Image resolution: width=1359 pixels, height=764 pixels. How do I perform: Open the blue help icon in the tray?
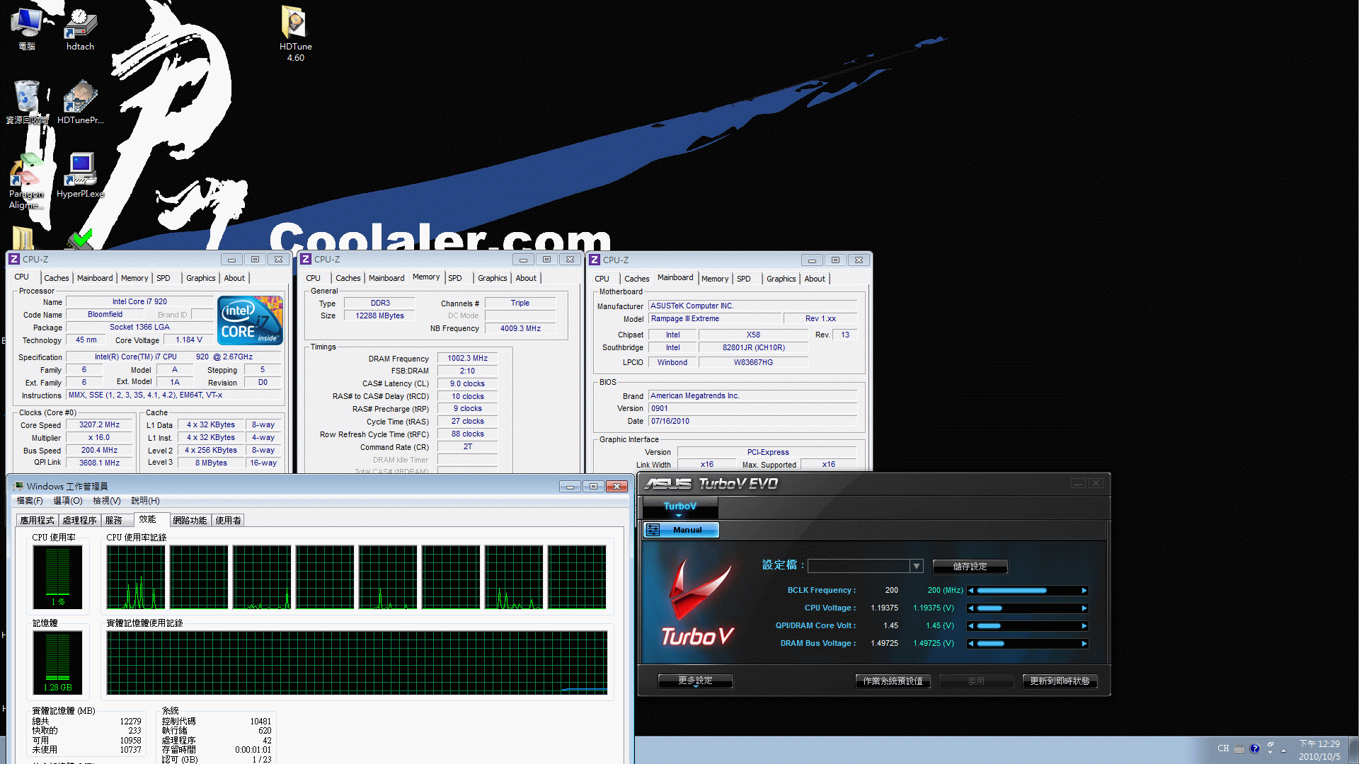[1255, 748]
